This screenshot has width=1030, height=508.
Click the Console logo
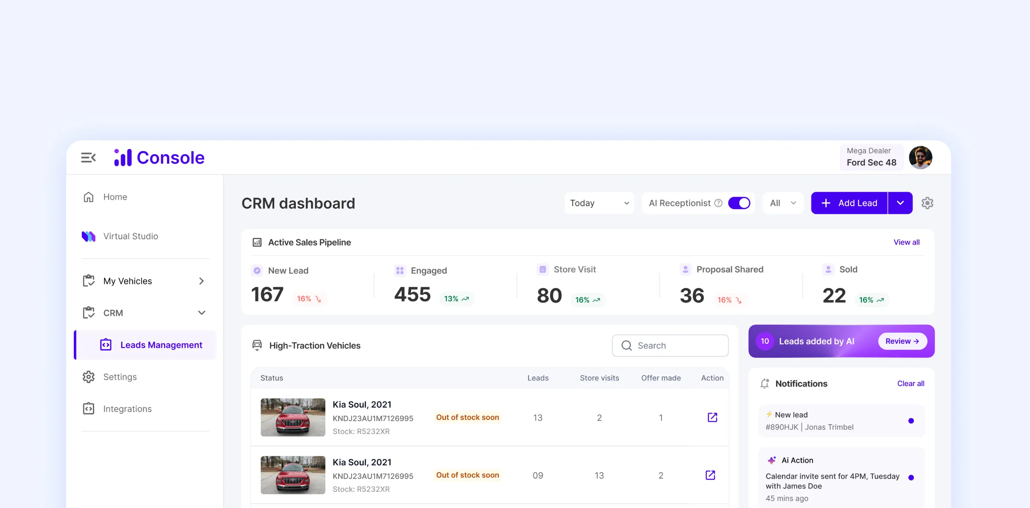click(159, 158)
